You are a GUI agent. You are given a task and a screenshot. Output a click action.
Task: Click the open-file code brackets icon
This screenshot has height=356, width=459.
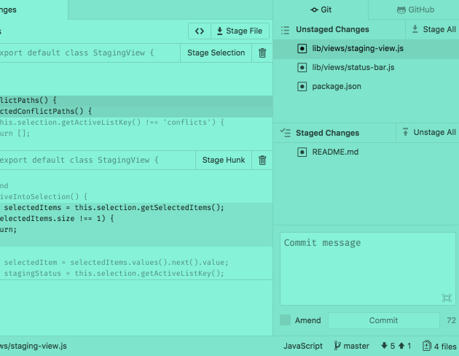point(199,31)
